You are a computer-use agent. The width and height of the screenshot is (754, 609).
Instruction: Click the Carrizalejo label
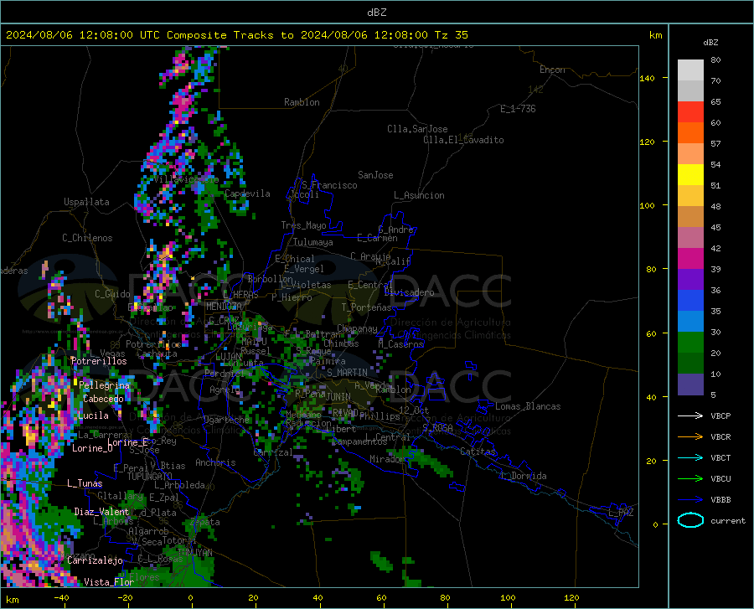[95, 560]
